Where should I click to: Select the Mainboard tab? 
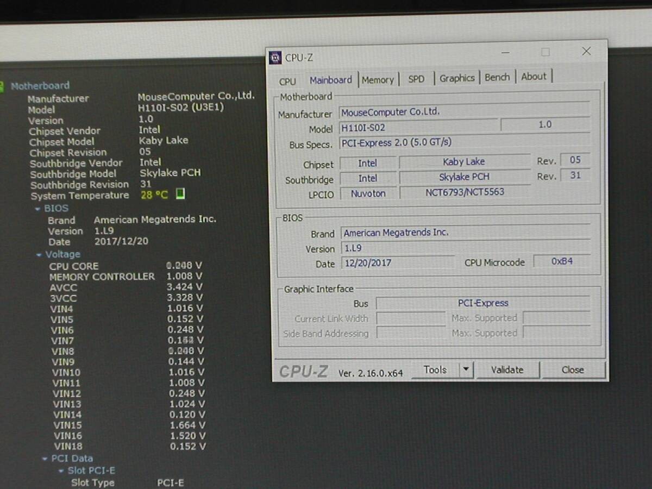[x=331, y=80]
